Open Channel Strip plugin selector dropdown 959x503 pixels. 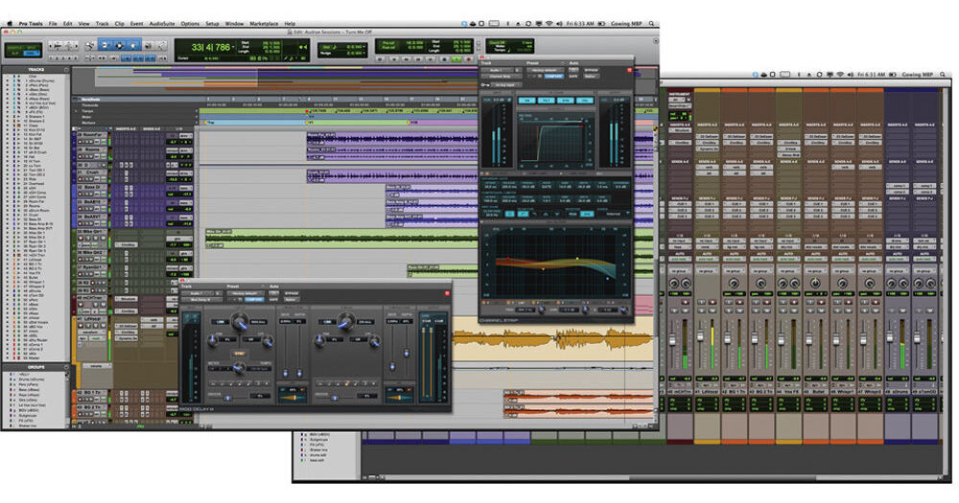[499, 75]
